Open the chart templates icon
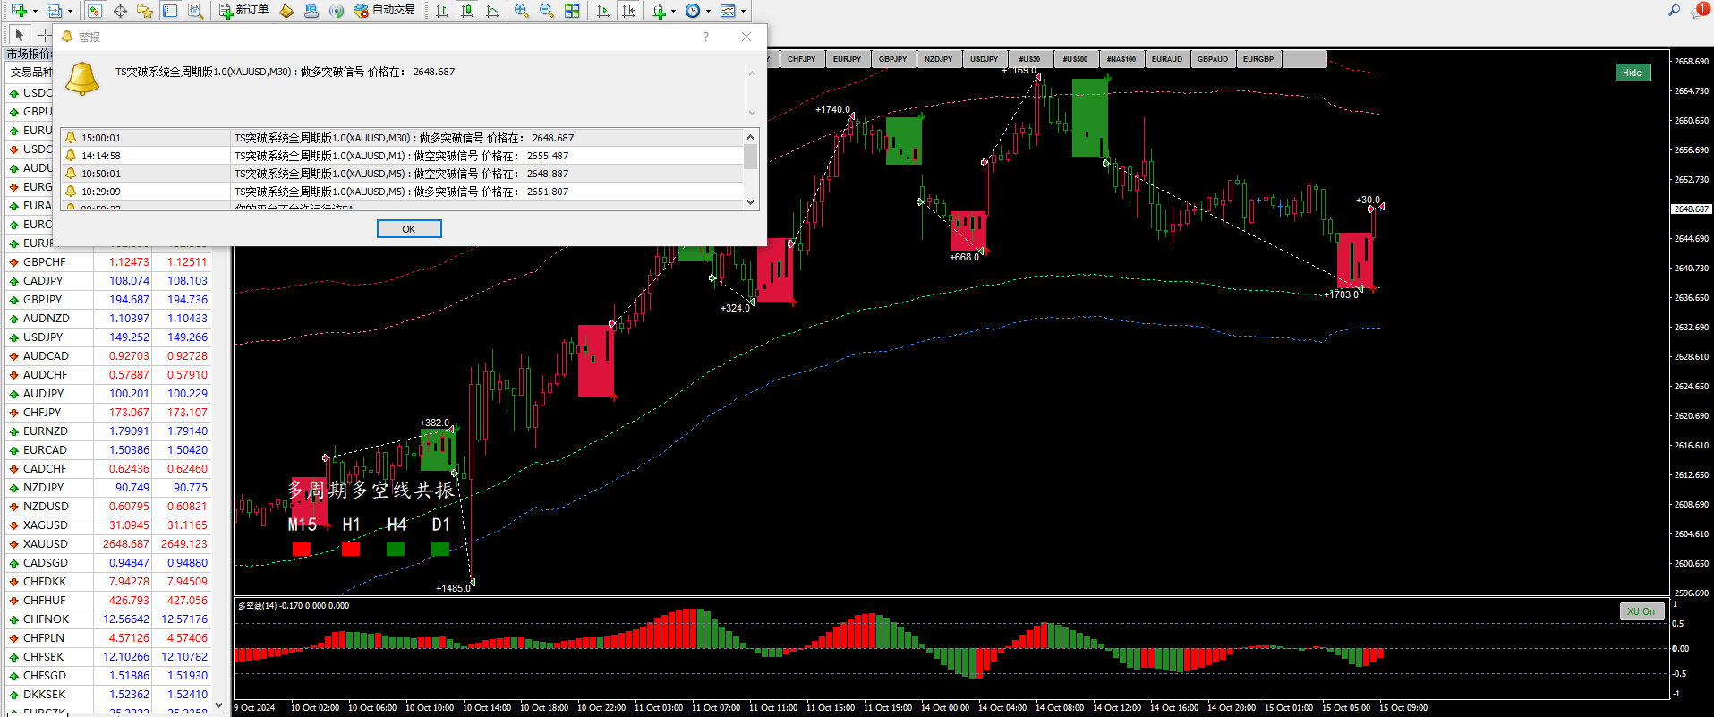 pyautogui.click(x=728, y=11)
